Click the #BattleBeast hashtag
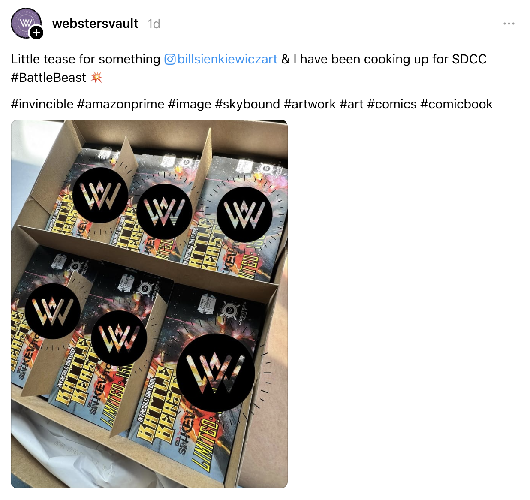 pyautogui.click(x=48, y=78)
